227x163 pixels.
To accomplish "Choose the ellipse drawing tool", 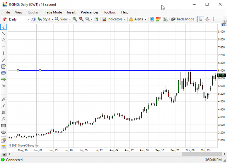I will click(x=3, y=132).
